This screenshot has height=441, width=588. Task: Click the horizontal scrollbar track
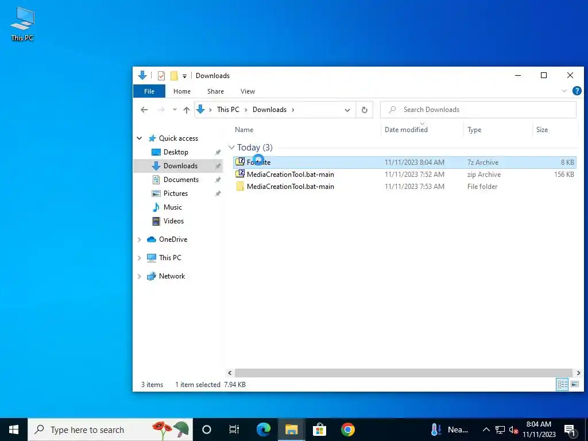click(x=404, y=373)
